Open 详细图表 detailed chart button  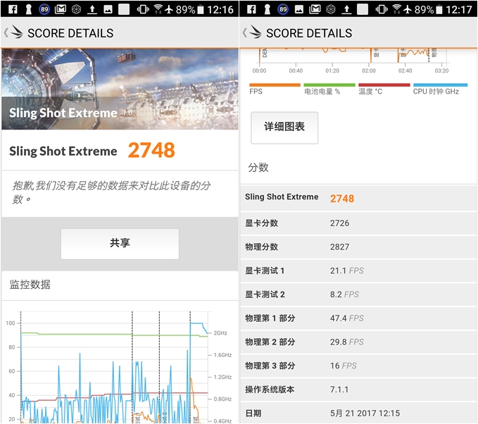(x=284, y=127)
